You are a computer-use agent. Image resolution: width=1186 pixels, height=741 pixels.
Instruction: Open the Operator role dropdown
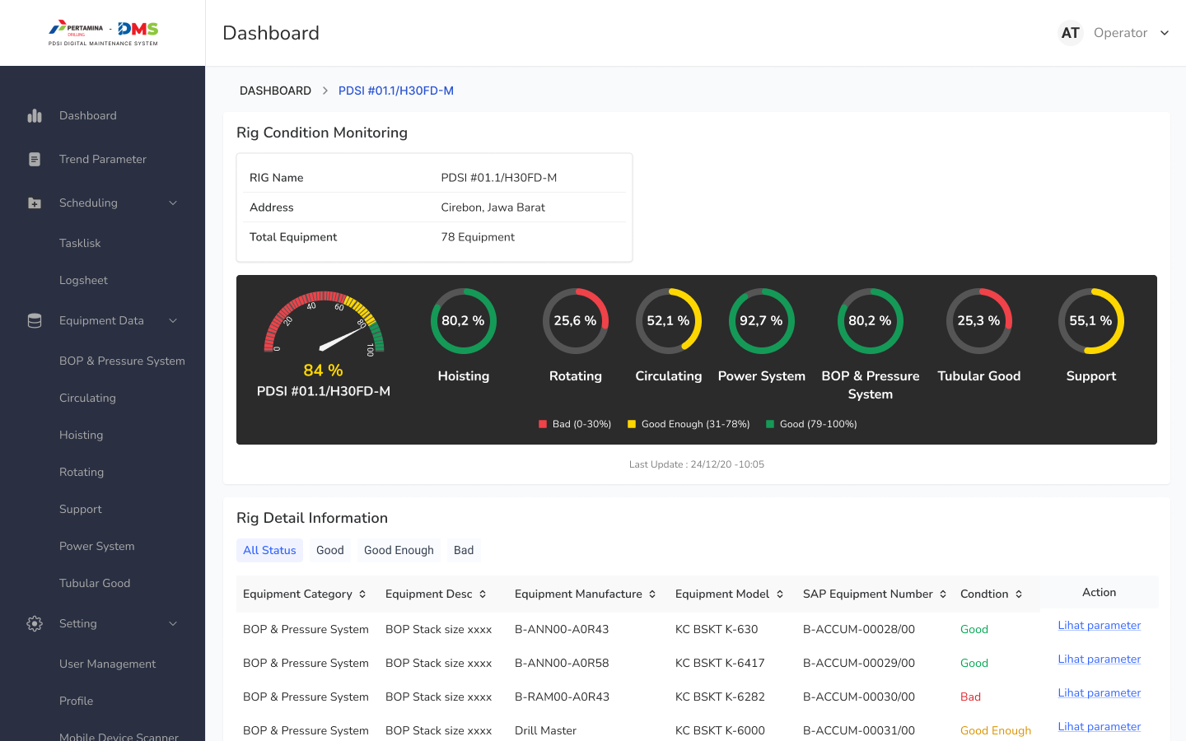pyautogui.click(x=1131, y=32)
